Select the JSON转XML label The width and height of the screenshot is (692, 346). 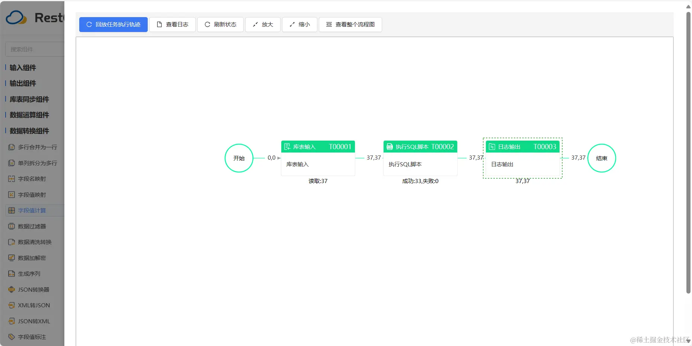point(34,321)
